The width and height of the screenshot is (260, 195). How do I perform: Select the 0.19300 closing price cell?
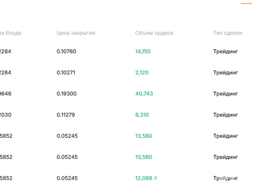67,94
